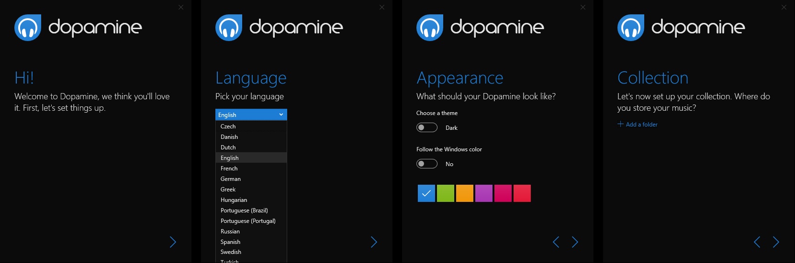Pick the purple color swatch
795x263 pixels.
[484, 193]
